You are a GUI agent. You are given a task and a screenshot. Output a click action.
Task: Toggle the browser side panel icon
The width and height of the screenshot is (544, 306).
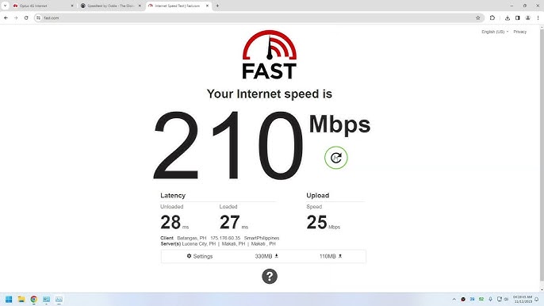[517, 17]
